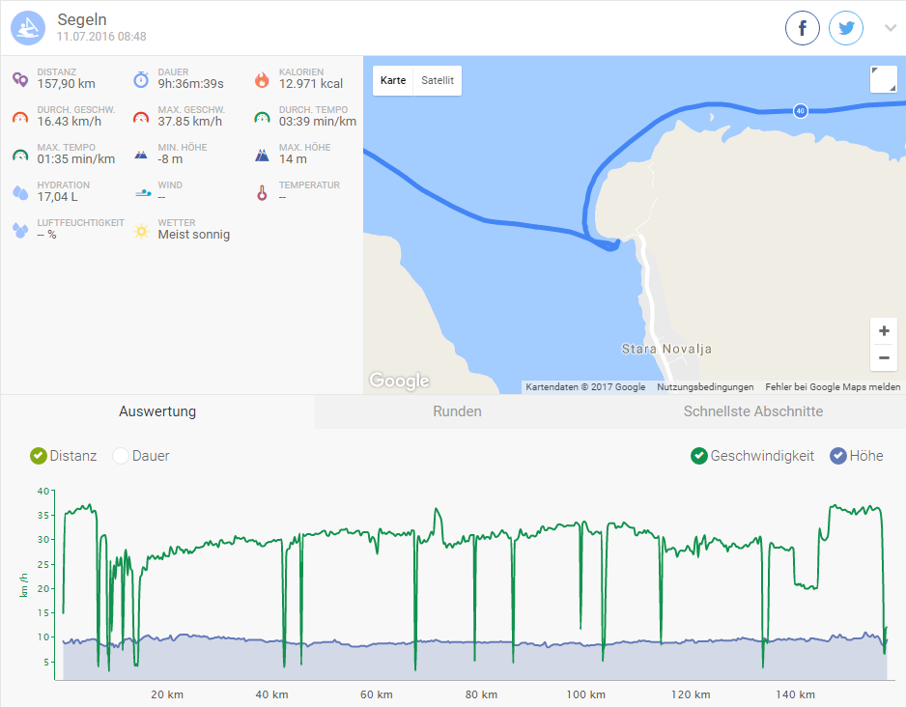Image resolution: width=906 pixels, height=707 pixels.
Task: Open the Nutzungsbedingungen link
Action: 705,387
